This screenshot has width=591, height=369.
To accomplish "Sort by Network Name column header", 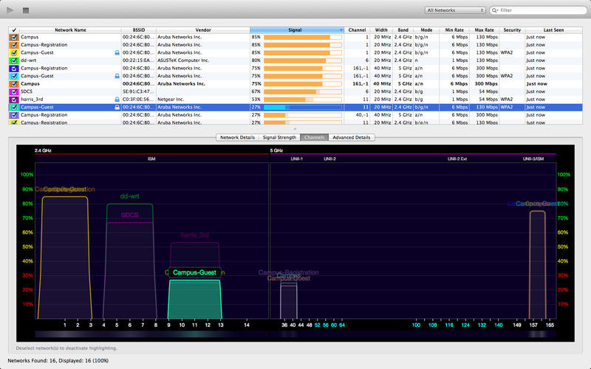I will tap(70, 30).
